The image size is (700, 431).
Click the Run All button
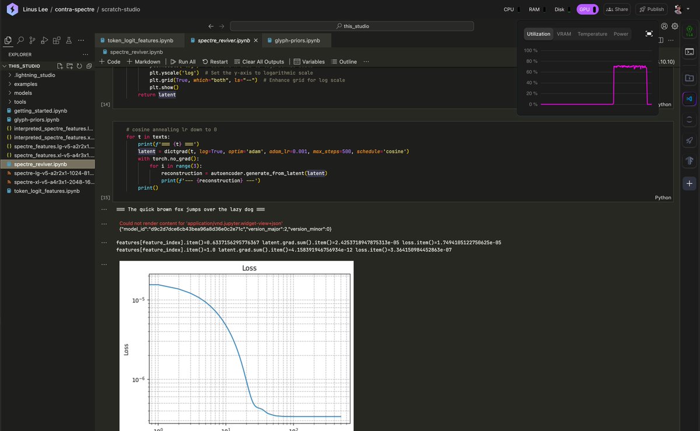183,62
